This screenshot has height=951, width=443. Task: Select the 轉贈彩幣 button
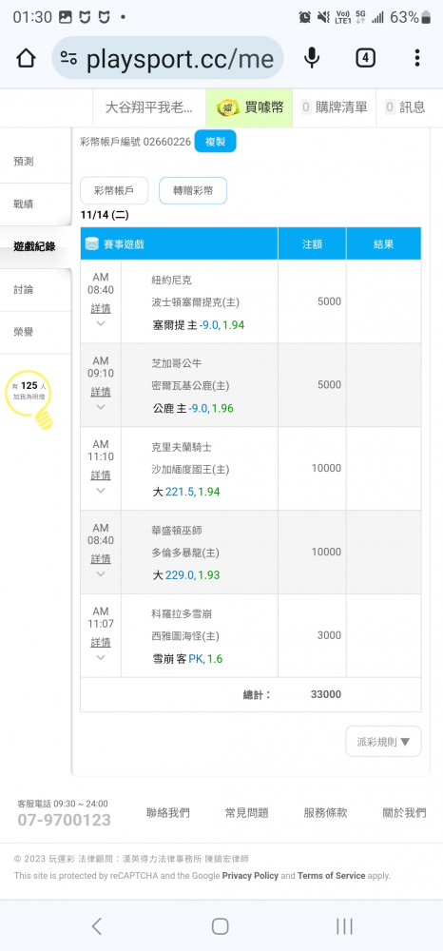coord(193,190)
